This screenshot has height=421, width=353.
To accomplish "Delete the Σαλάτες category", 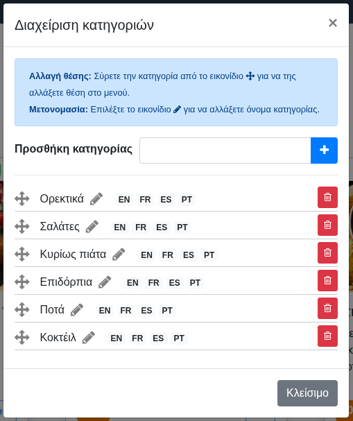I will click(x=327, y=225).
